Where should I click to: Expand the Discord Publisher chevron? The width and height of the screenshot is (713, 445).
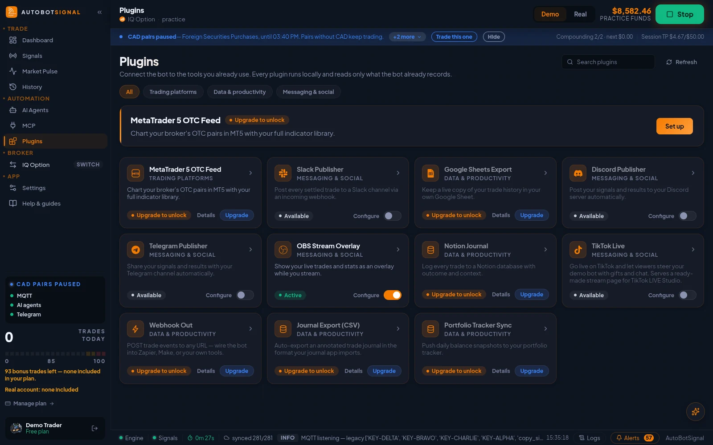(x=693, y=173)
